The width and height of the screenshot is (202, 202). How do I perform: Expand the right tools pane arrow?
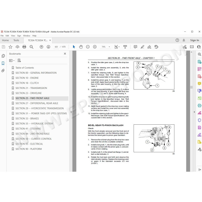194,112
